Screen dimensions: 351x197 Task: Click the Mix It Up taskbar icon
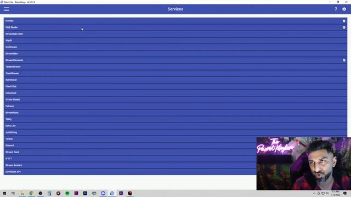click(x=112, y=193)
